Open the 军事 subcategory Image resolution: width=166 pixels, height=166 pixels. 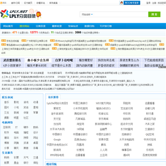36,113
